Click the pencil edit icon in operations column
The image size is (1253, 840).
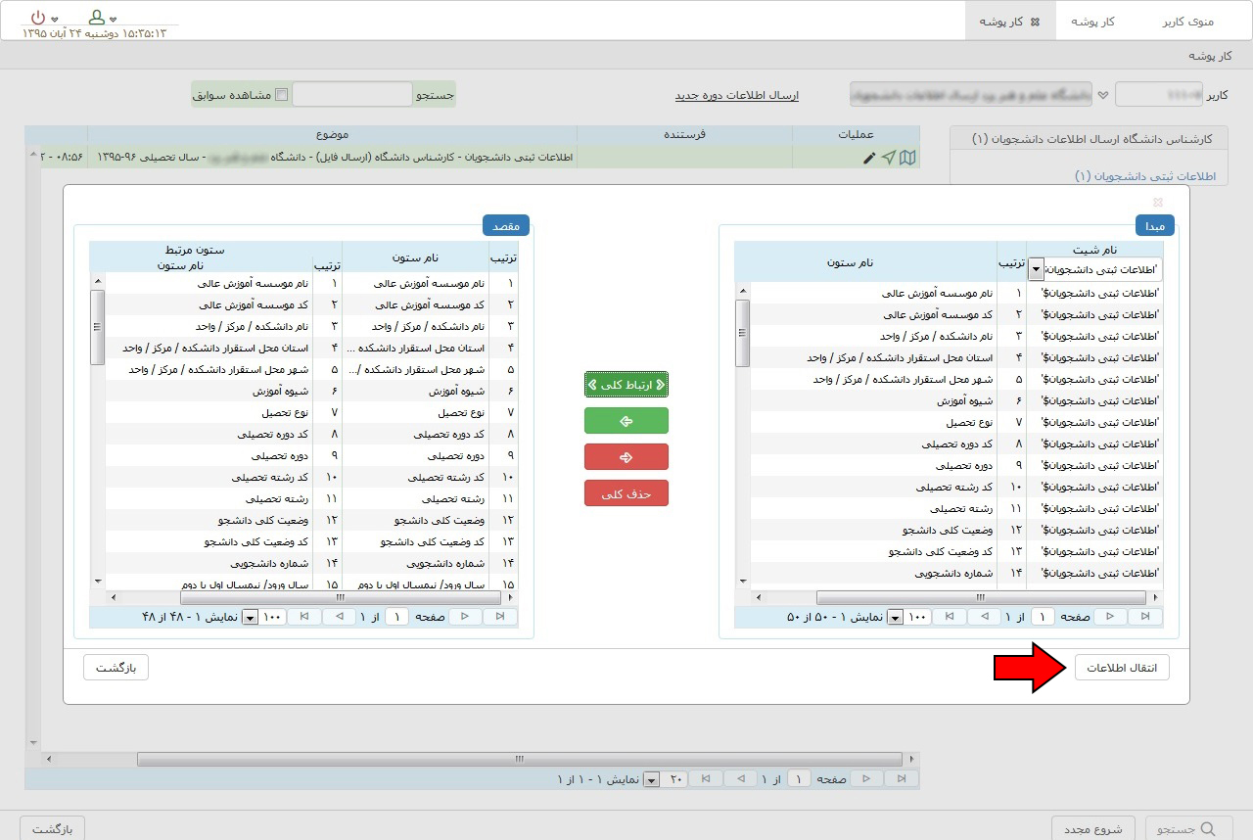pos(869,158)
